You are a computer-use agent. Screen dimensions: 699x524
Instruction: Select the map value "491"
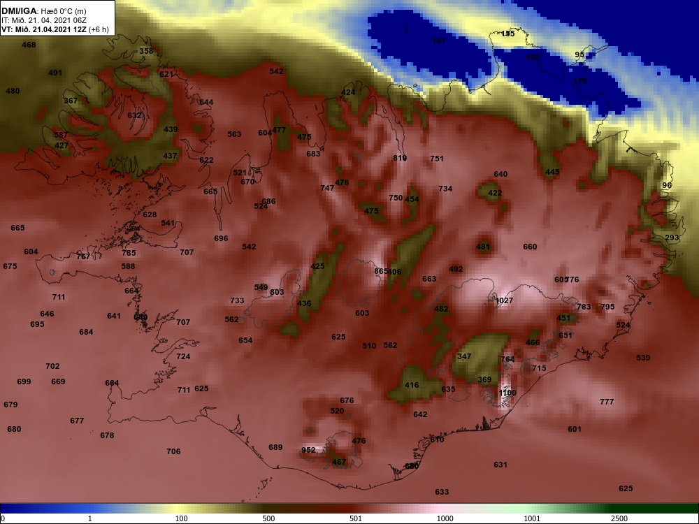pyautogui.click(x=55, y=73)
